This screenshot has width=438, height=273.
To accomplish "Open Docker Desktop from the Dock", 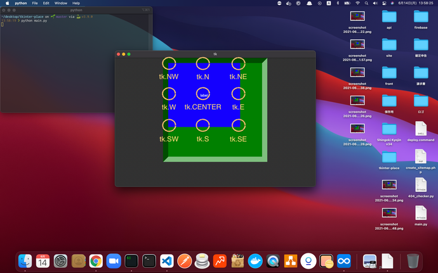I will click(x=255, y=261).
